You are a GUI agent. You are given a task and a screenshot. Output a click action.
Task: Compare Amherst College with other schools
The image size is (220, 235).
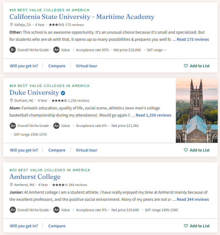tap(57, 226)
